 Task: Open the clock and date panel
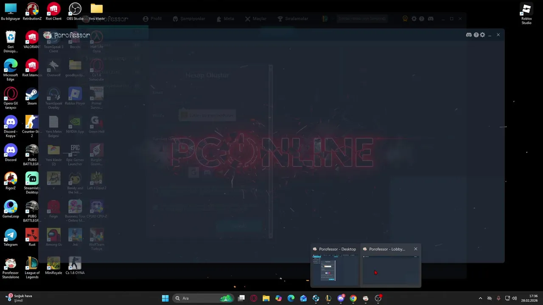point(530,298)
